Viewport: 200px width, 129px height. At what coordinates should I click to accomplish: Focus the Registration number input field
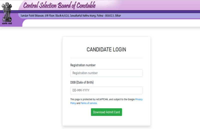pos(106,73)
